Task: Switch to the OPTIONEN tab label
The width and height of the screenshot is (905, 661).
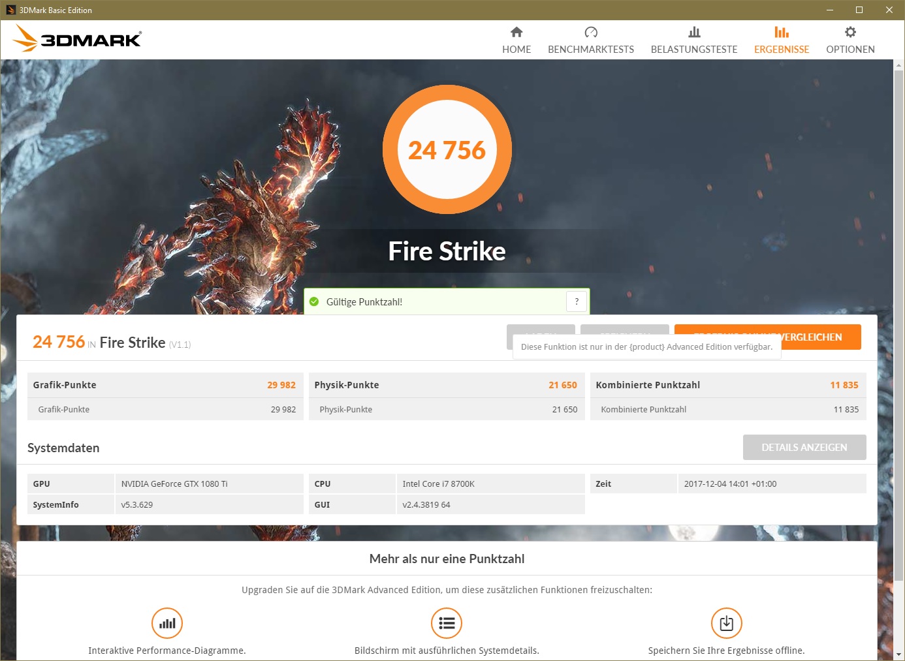Action: [x=850, y=50]
